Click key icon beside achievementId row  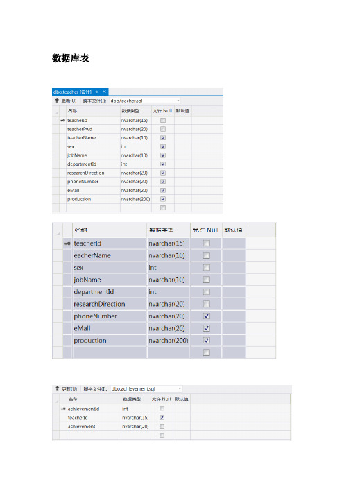63,409
